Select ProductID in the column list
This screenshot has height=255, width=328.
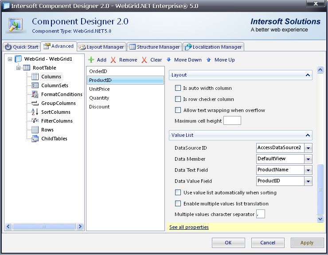click(x=125, y=80)
